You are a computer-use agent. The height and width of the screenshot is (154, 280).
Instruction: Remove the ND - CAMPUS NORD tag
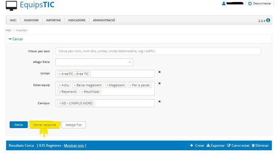(x=60, y=103)
